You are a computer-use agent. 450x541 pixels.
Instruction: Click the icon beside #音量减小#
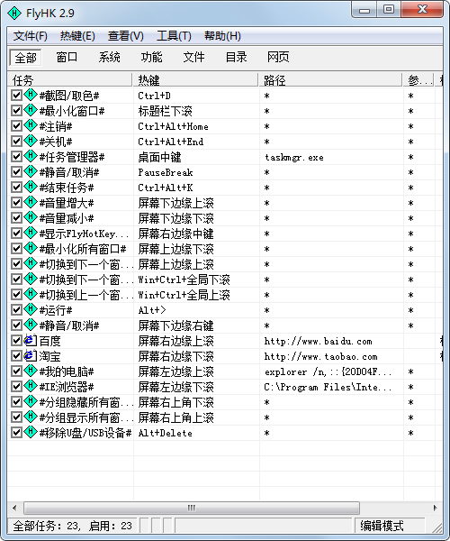coord(31,217)
